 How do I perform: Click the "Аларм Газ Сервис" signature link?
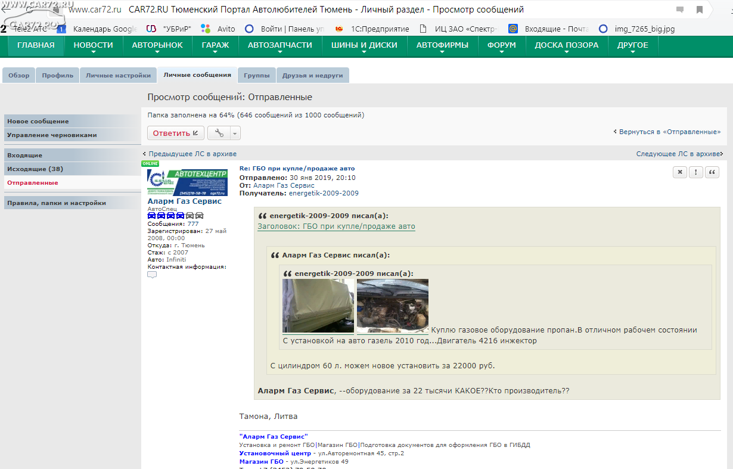coord(274,437)
